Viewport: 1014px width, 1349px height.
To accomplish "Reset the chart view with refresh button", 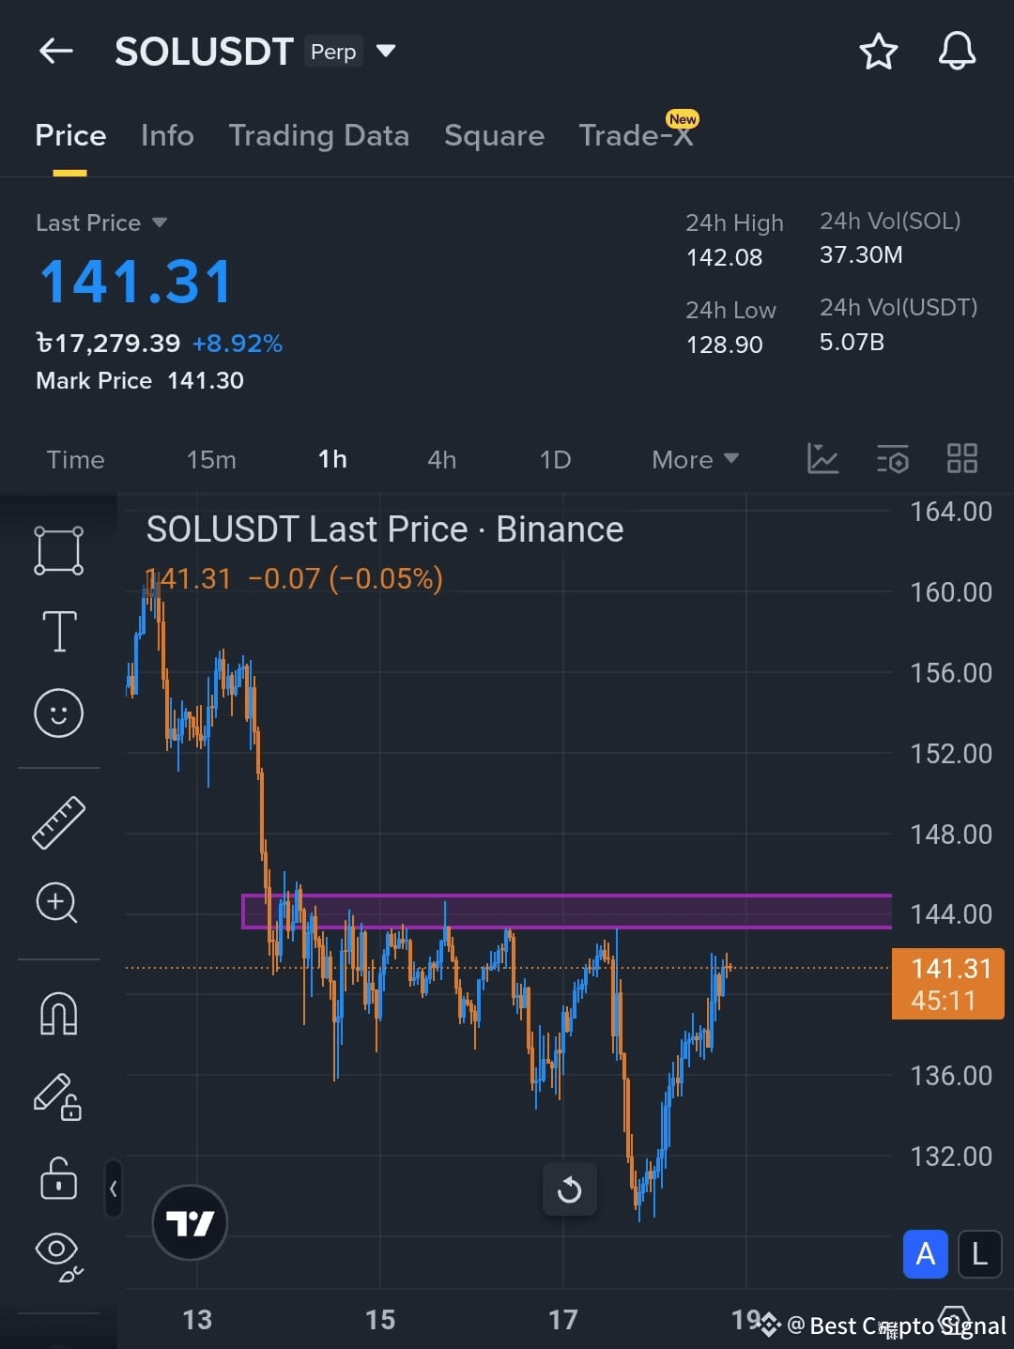I will tap(570, 1190).
